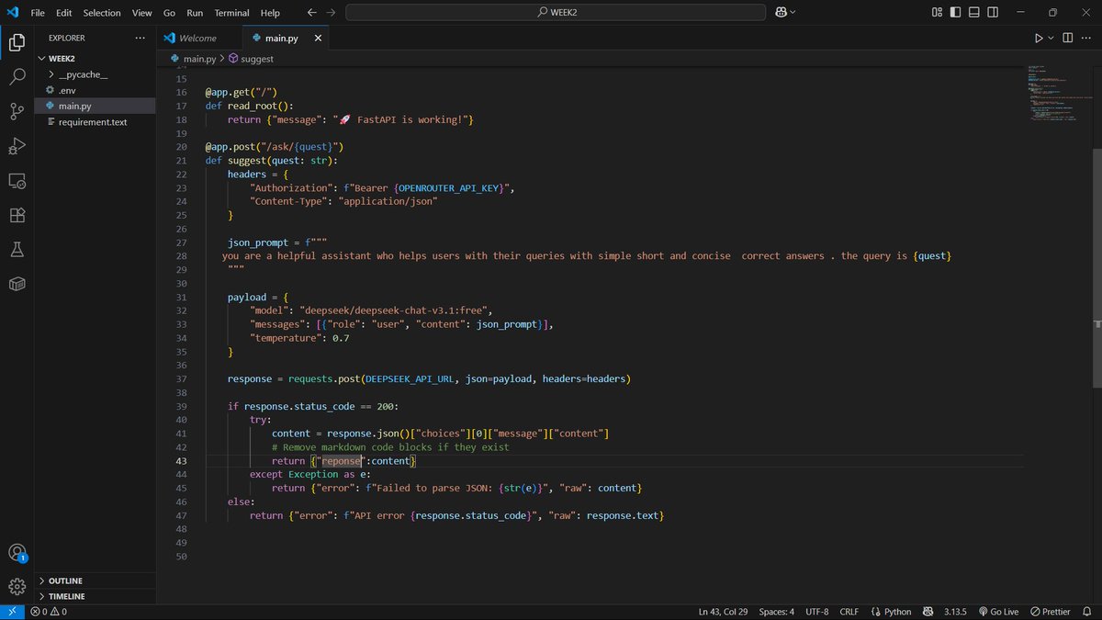
Task: Change the CRLF end of line sequence
Action: 849,612
